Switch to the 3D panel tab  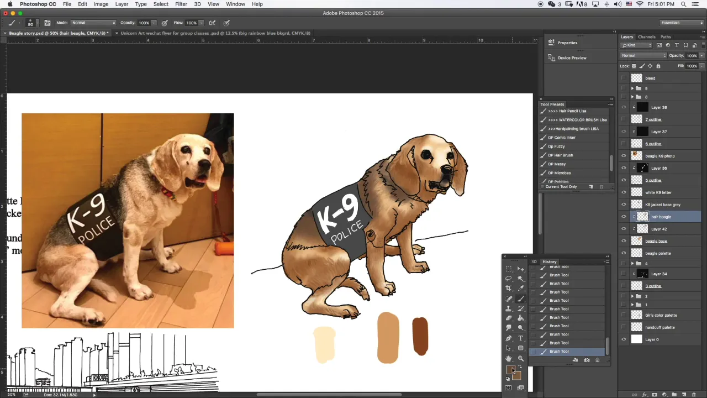point(534,261)
